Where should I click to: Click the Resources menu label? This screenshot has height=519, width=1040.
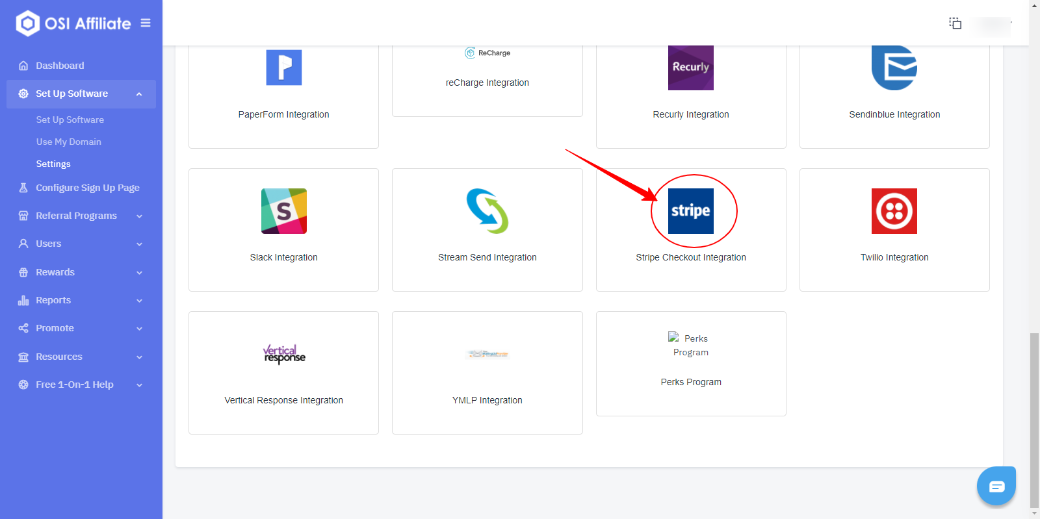59,357
